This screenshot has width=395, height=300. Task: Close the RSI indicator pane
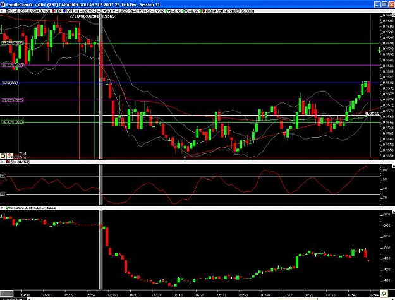2,162
